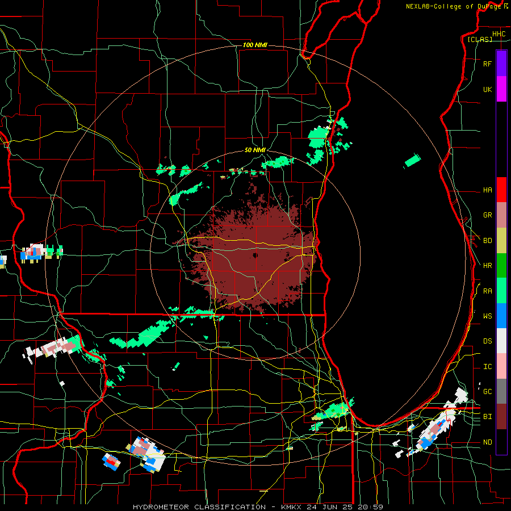Click the 'HR' legend label
Image resolution: width=511 pixels, height=511 pixels.
[x=487, y=266]
